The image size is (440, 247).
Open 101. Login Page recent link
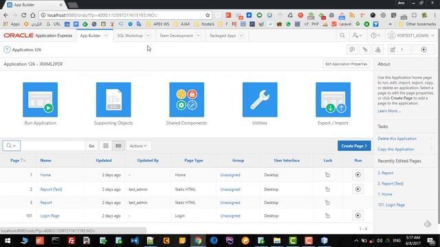point(391,204)
